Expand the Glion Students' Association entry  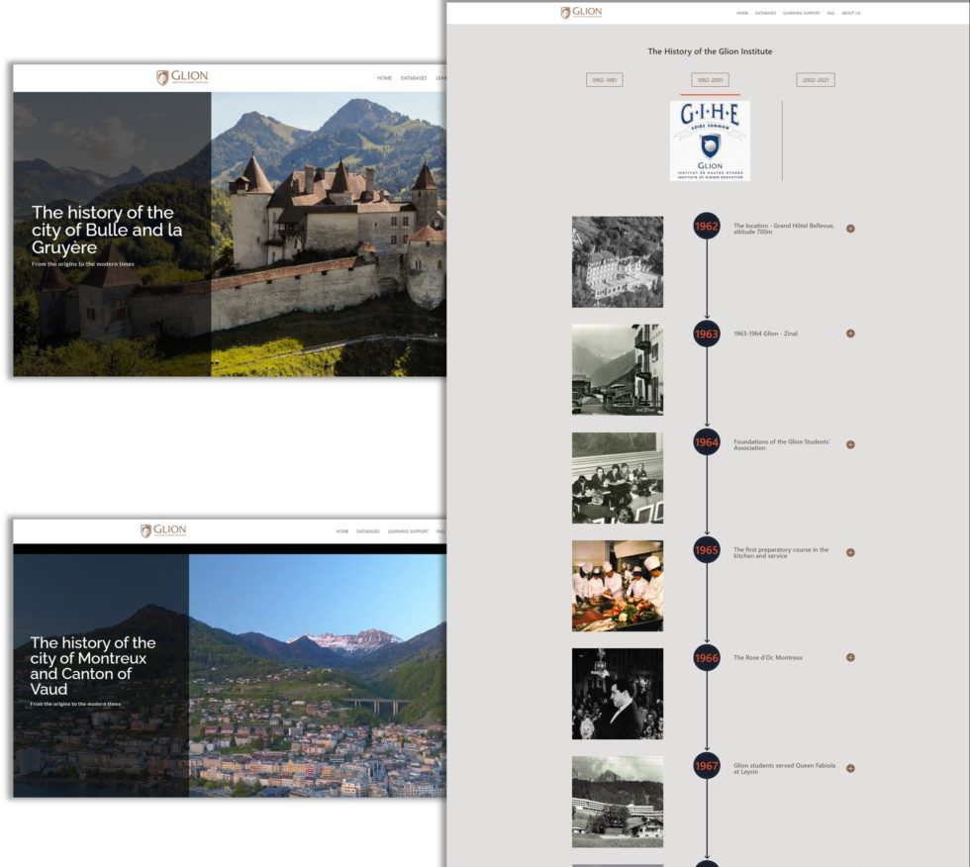[849, 444]
